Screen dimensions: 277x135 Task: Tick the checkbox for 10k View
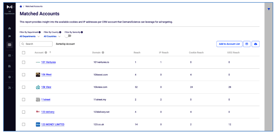tap(24, 87)
